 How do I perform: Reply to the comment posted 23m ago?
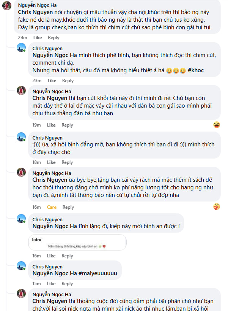[68, 81]
